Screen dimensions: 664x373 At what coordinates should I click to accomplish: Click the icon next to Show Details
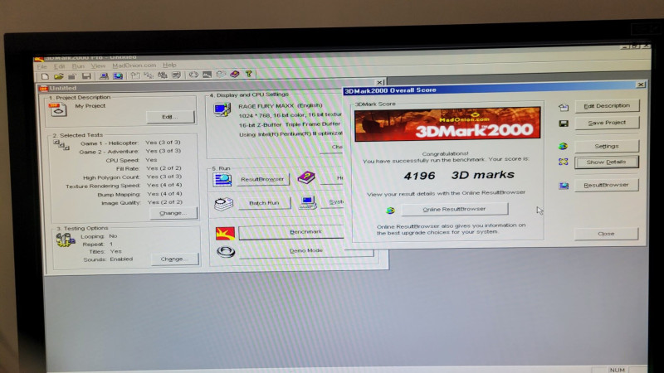click(564, 162)
